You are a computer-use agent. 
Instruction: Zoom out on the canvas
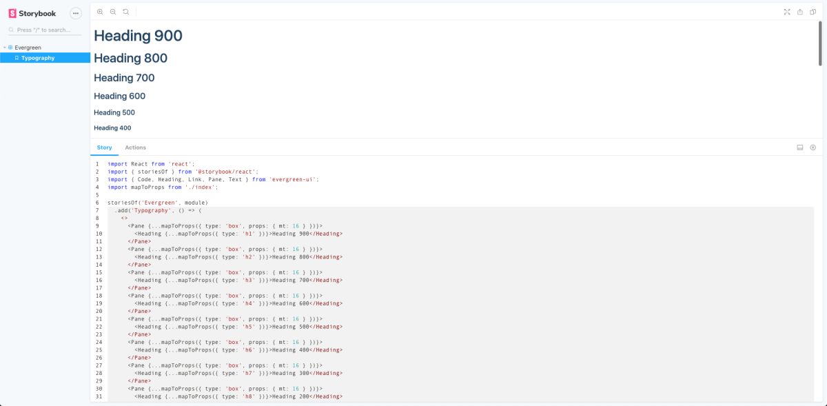112,12
